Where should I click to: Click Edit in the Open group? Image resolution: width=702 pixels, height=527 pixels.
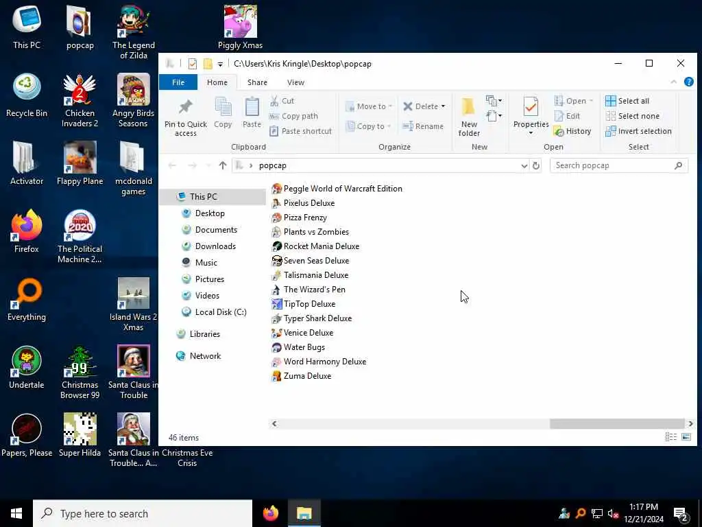pos(567,116)
